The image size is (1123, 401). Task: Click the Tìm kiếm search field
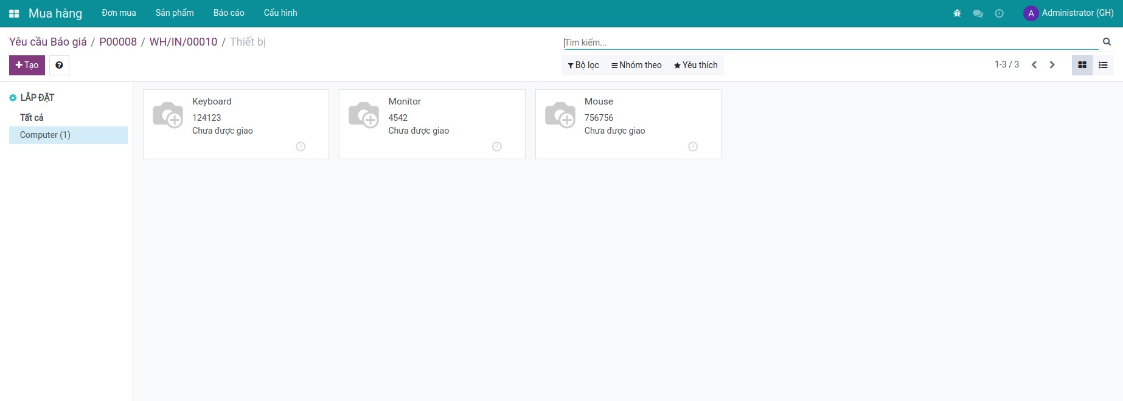[x=830, y=43]
